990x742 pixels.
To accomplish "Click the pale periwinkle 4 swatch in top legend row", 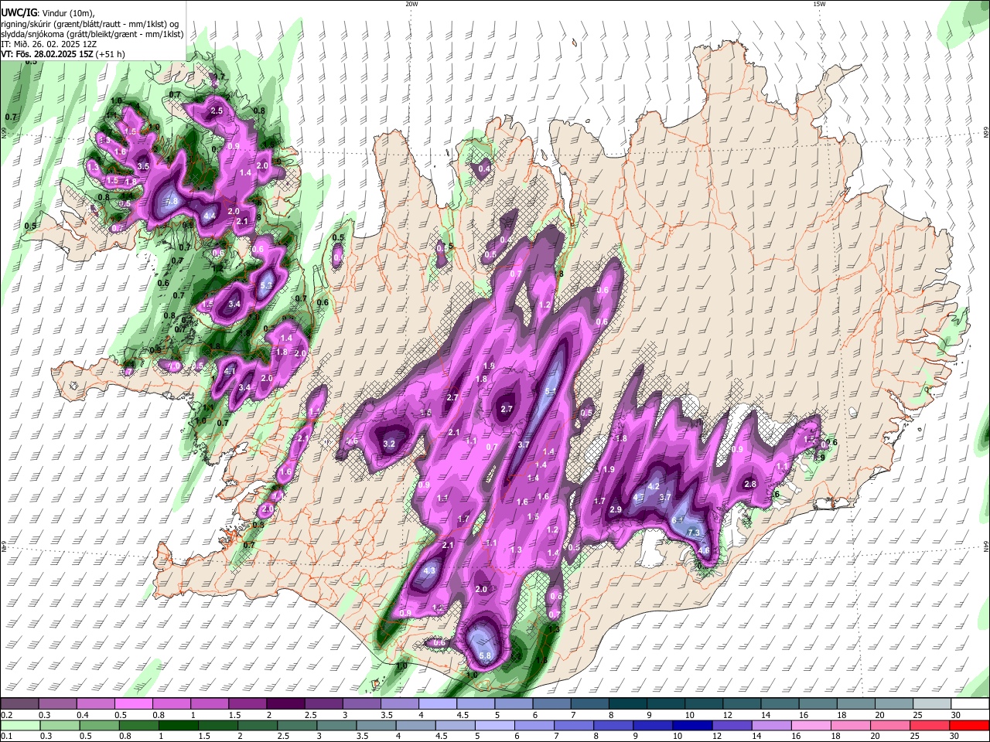I will coord(438,703).
